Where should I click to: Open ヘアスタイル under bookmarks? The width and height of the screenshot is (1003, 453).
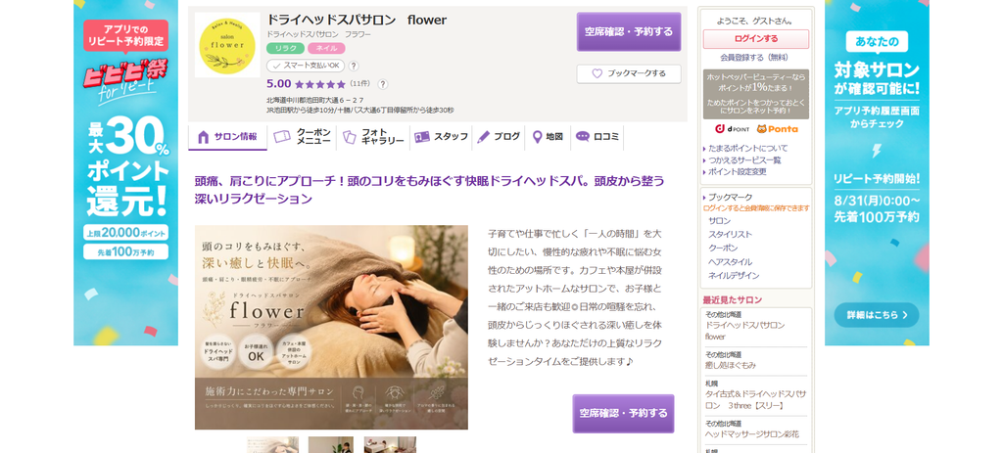(x=730, y=262)
